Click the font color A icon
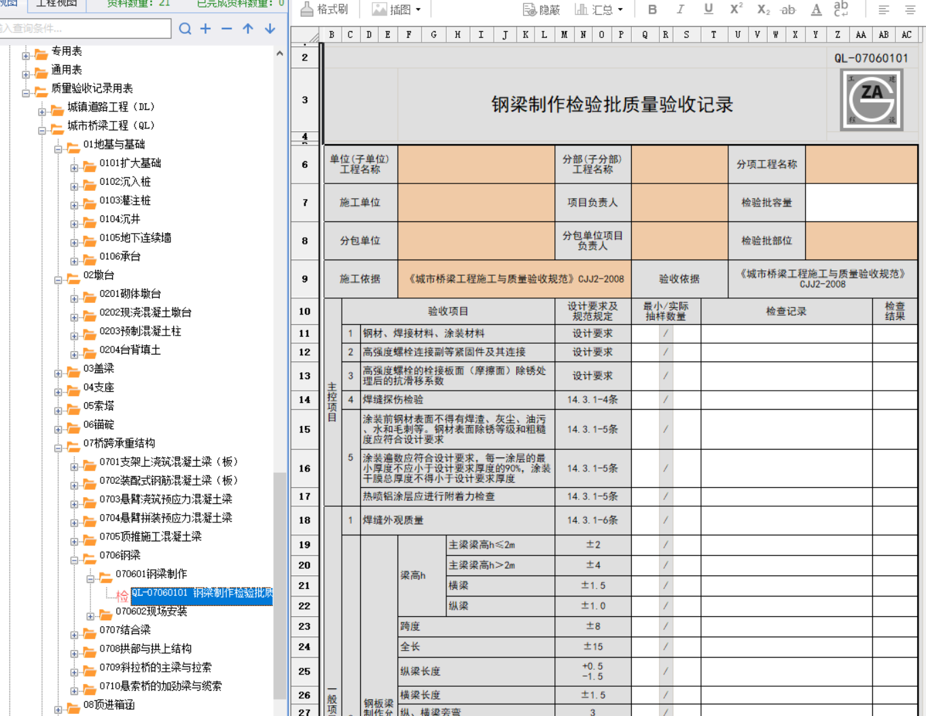 [x=816, y=10]
